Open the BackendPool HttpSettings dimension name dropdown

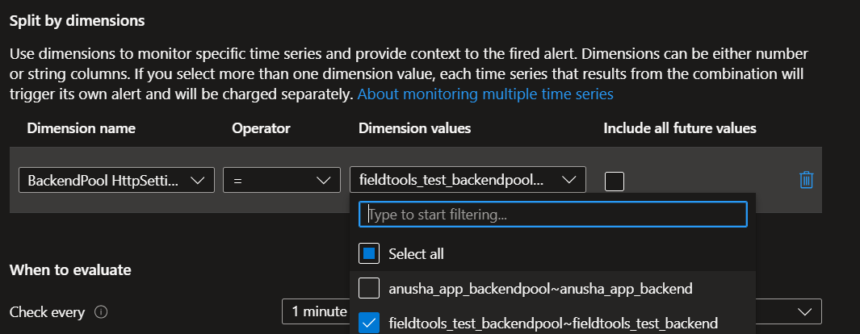coord(116,180)
